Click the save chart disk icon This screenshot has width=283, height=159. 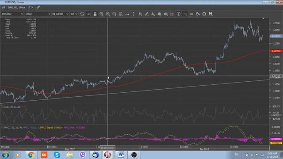tap(210, 14)
